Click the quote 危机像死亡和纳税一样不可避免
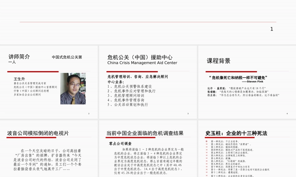296x177 pixels. click(238, 78)
